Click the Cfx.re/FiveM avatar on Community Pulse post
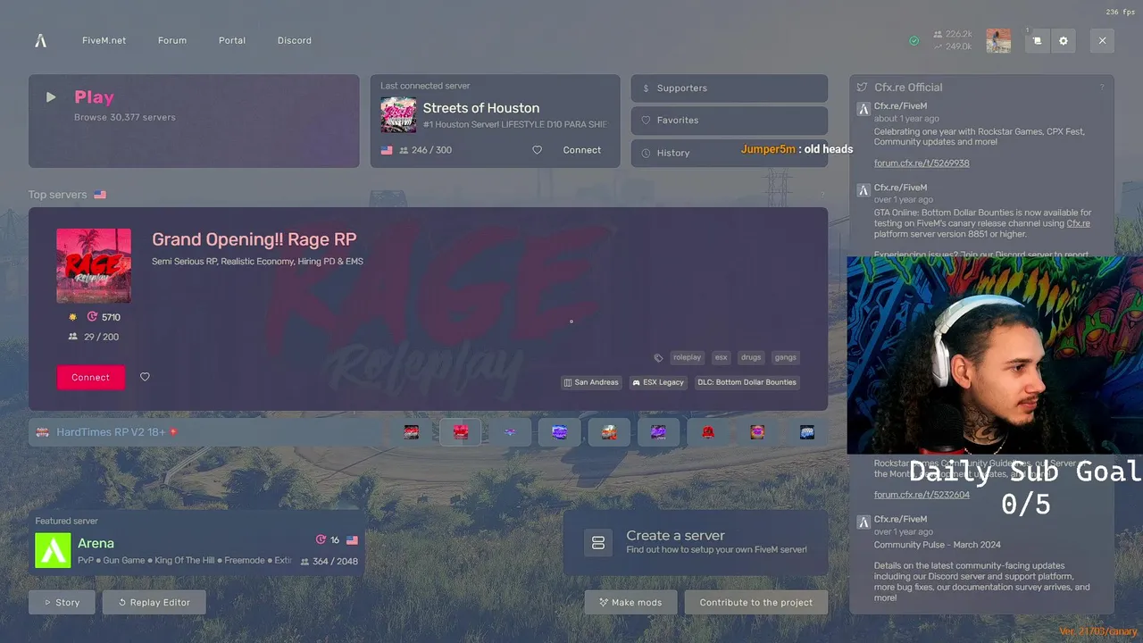 (864, 522)
